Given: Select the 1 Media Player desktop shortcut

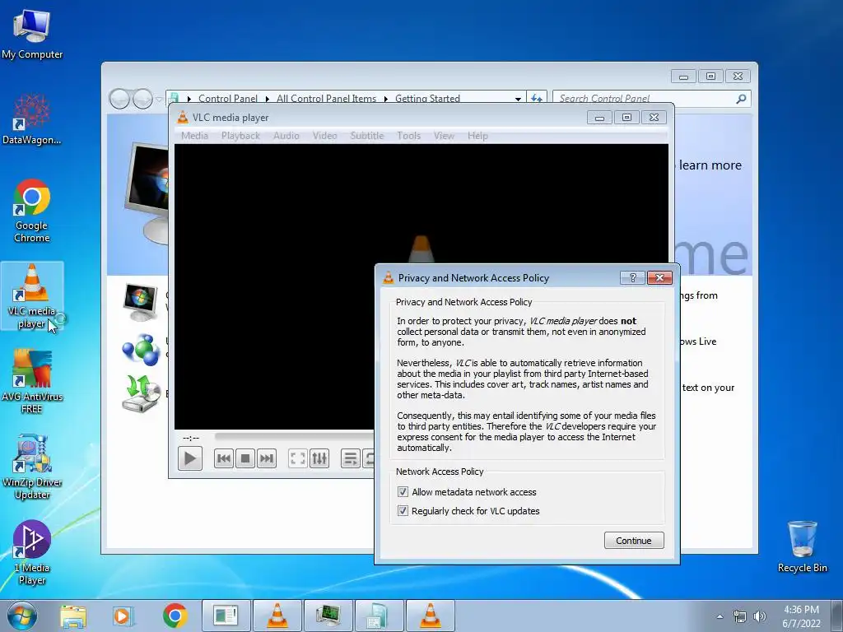Looking at the screenshot, I should tap(32, 551).
